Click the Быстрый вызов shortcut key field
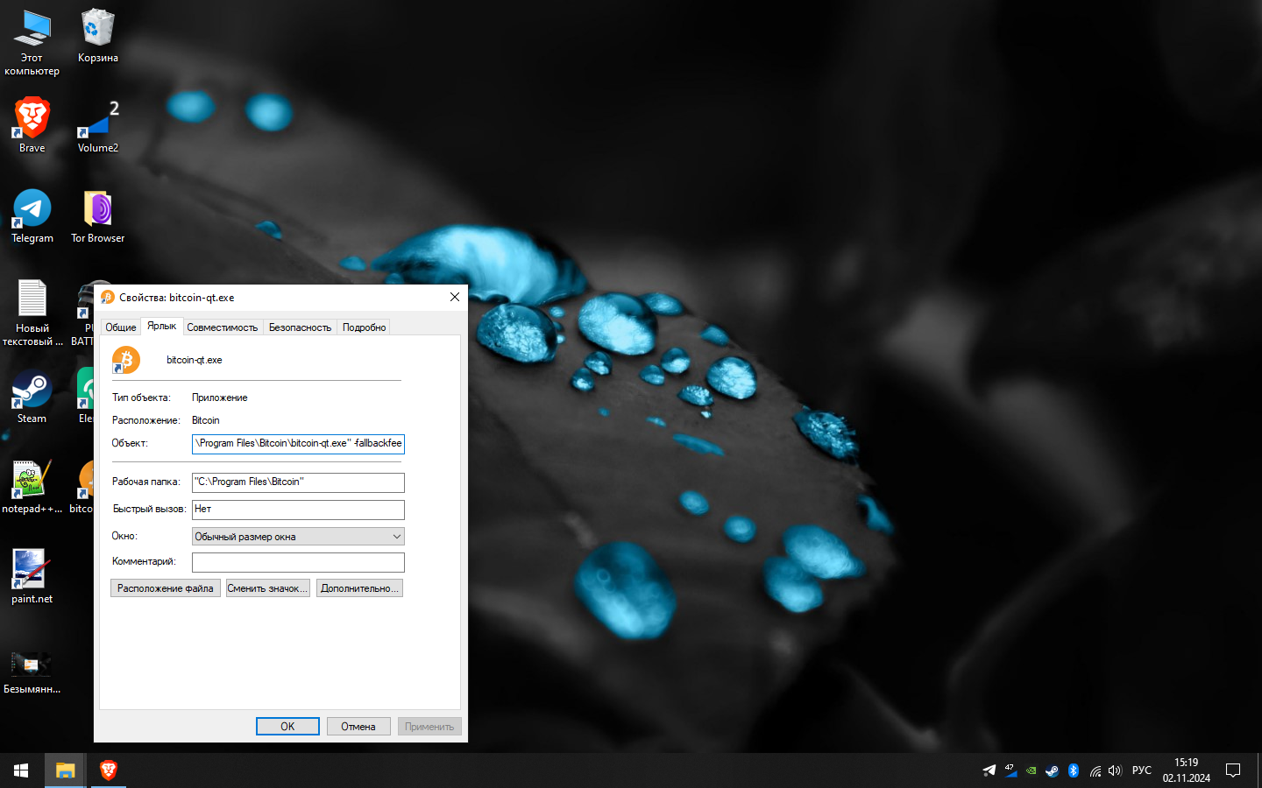This screenshot has height=788, width=1262. pos(298,510)
